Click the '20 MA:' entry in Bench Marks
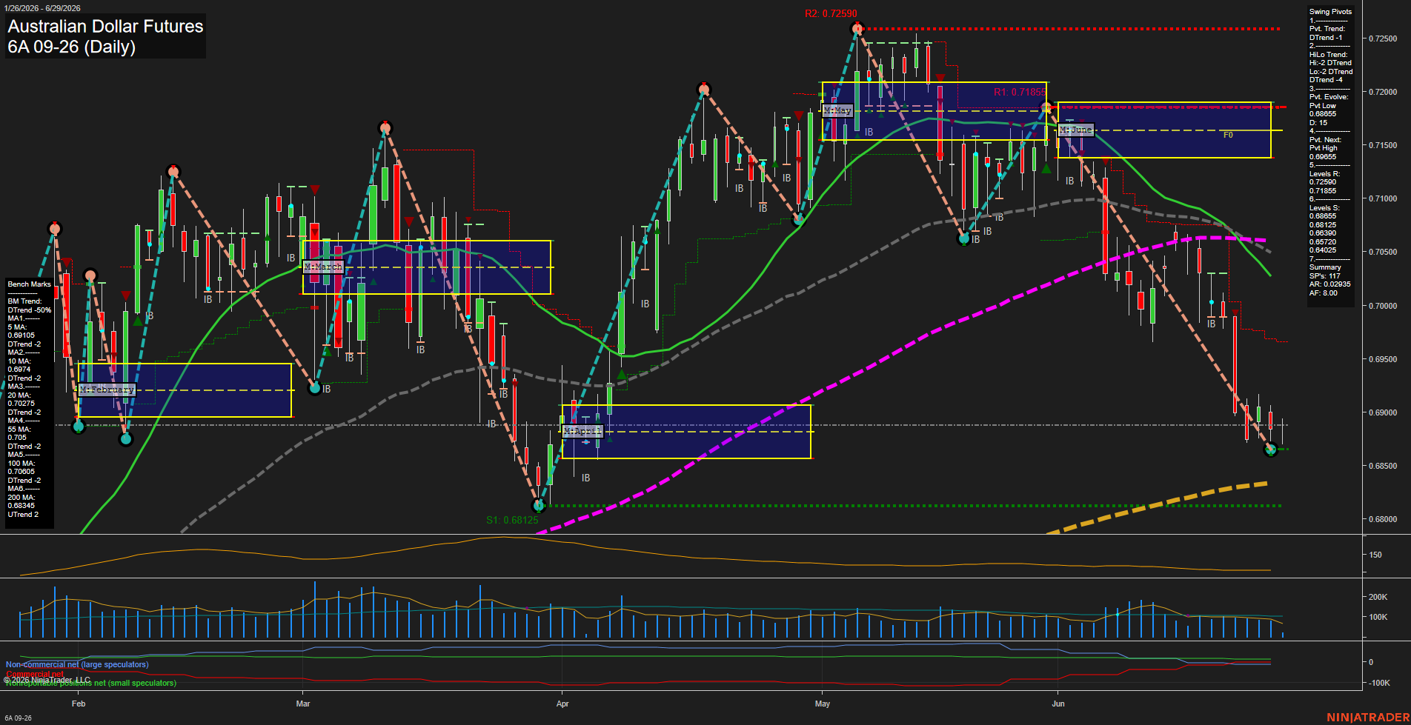1411x725 pixels. coord(19,395)
